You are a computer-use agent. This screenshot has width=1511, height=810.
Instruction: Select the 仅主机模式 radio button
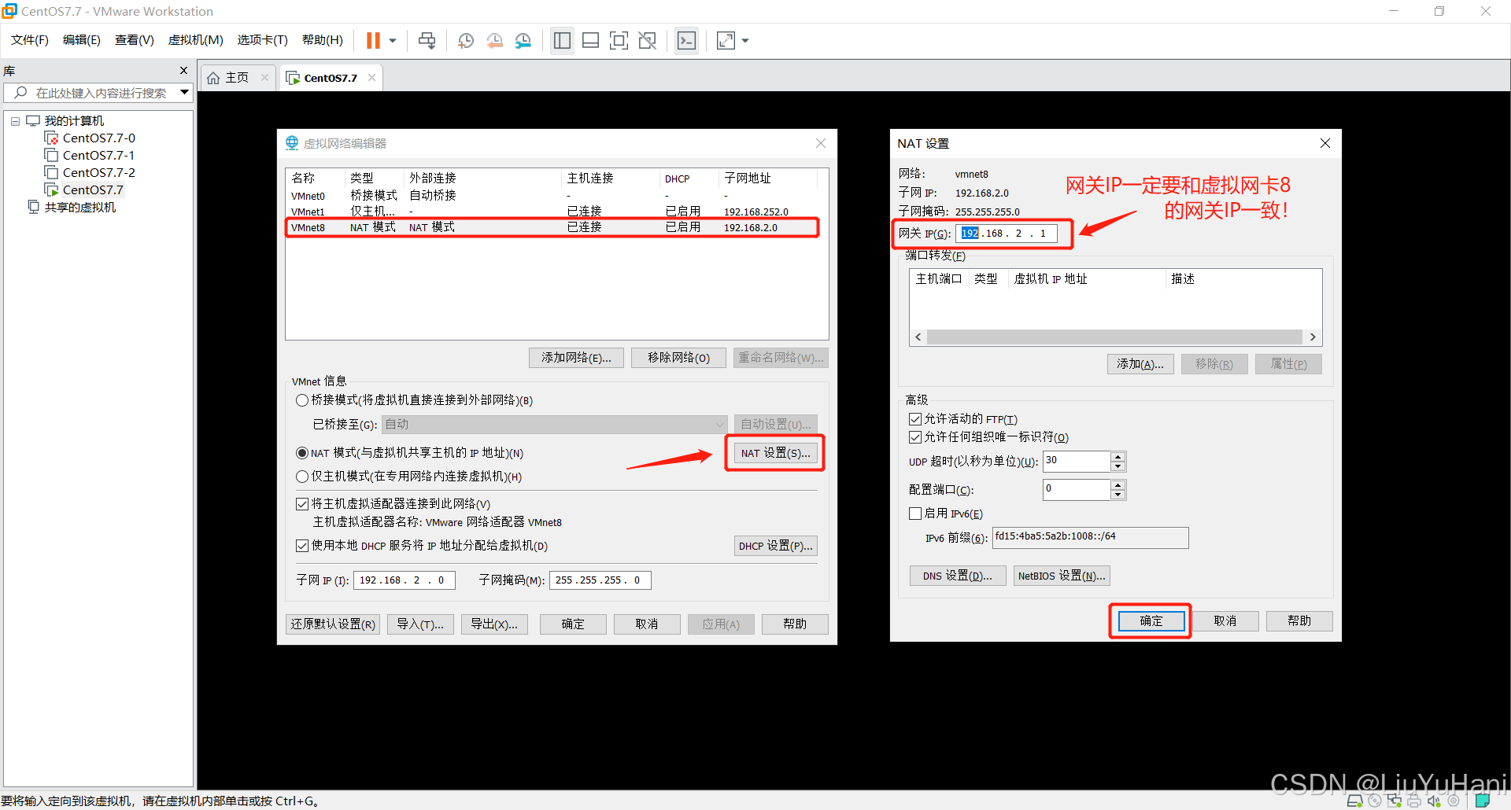302,477
